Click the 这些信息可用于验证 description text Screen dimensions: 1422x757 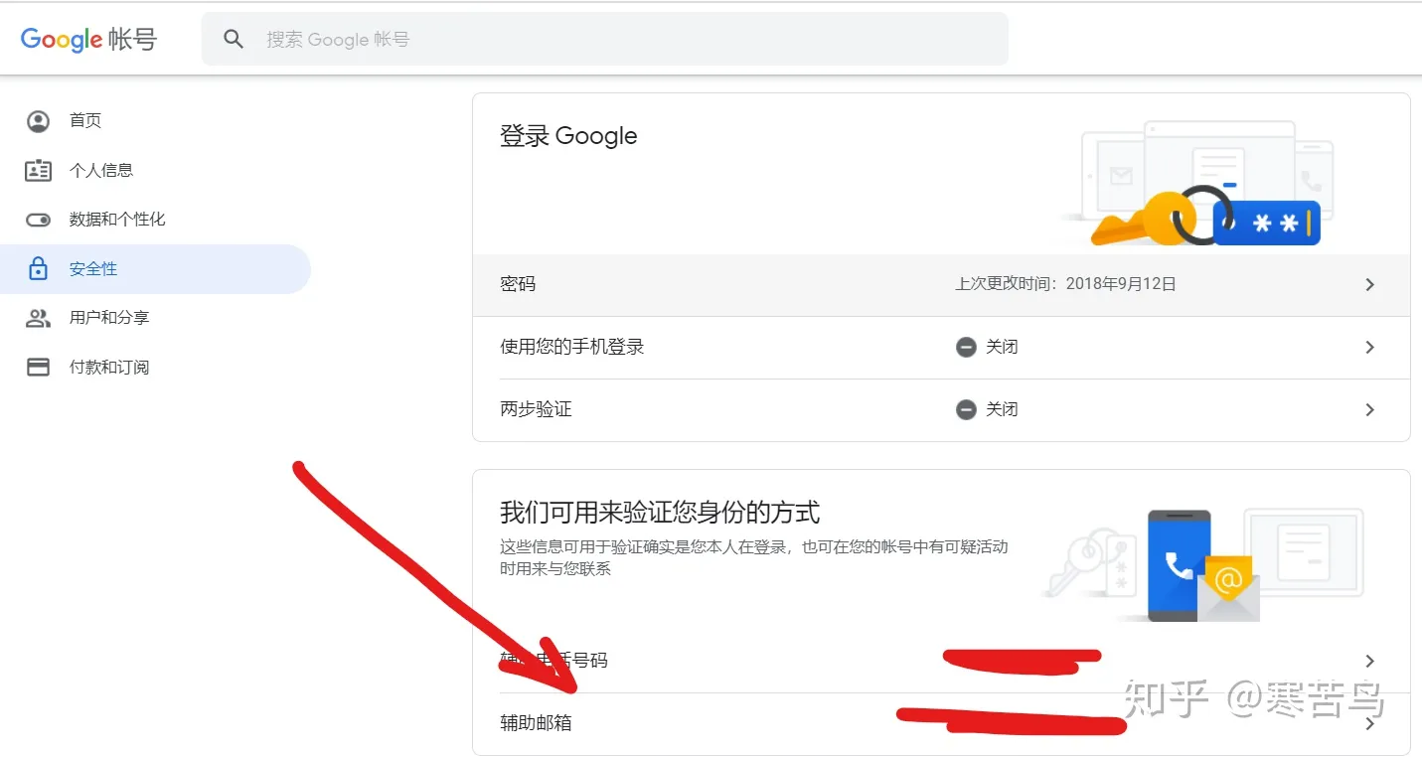click(x=753, y=558)
